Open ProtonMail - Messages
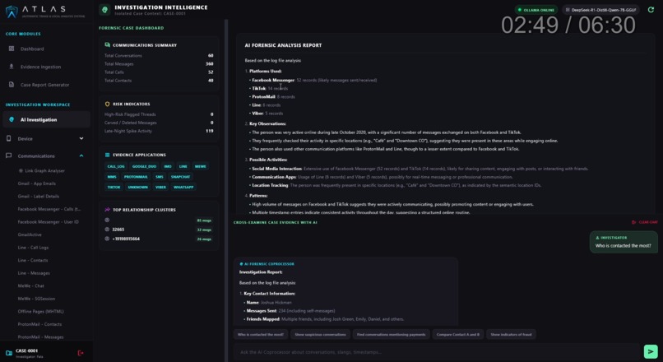The height and width of the screenshot is (362, 663). 40,337
